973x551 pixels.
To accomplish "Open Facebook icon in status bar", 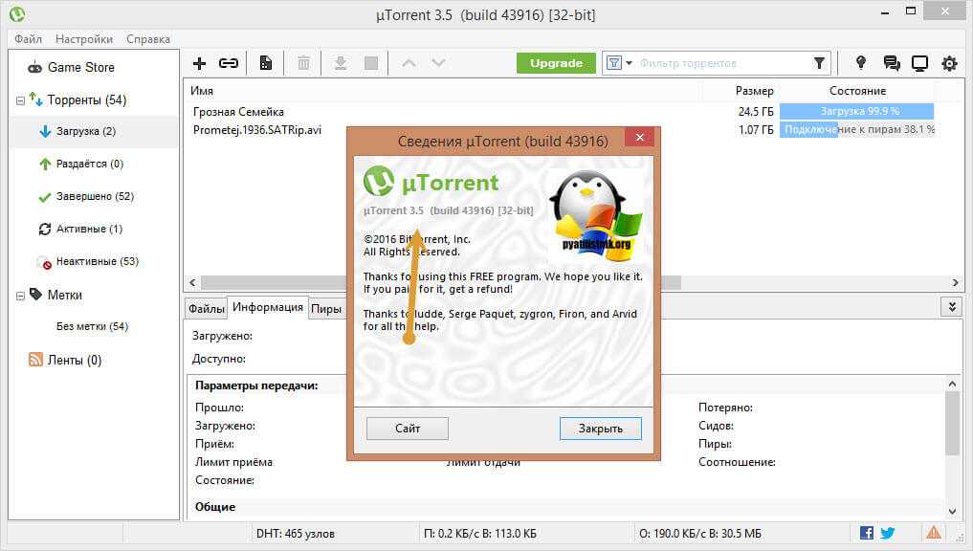I will tap(867, 533).
